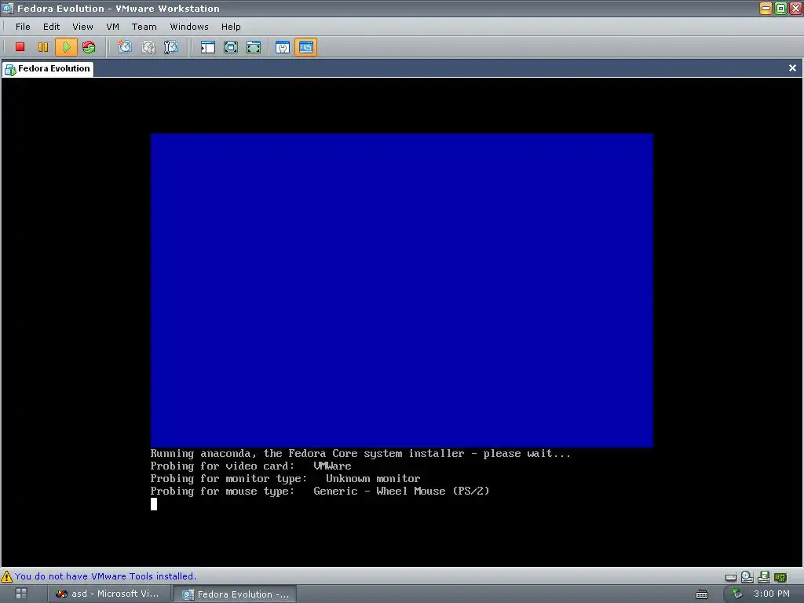The height and width of the screenshot is (603, 804).
Task: Click the Fedora Evolution taskbar button
Action: pos(236,594)
